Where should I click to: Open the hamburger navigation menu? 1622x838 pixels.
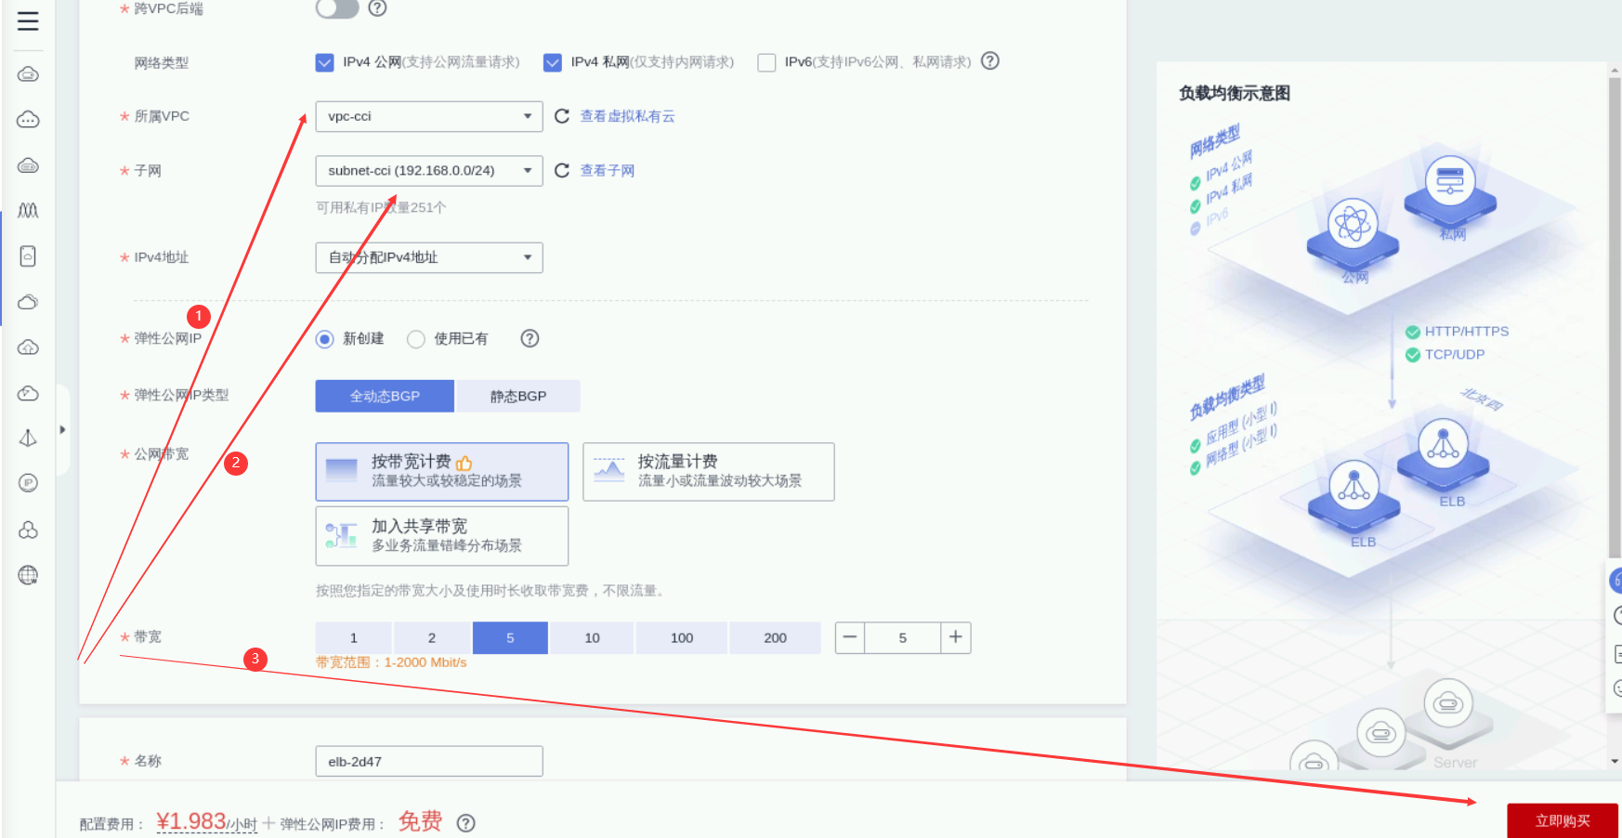tap(28, 21)
